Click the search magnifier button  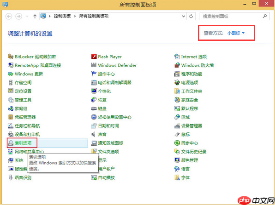265,16
